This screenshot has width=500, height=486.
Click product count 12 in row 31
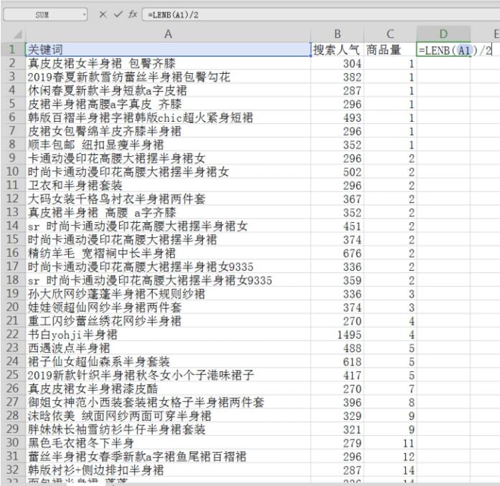pos(390,456)
